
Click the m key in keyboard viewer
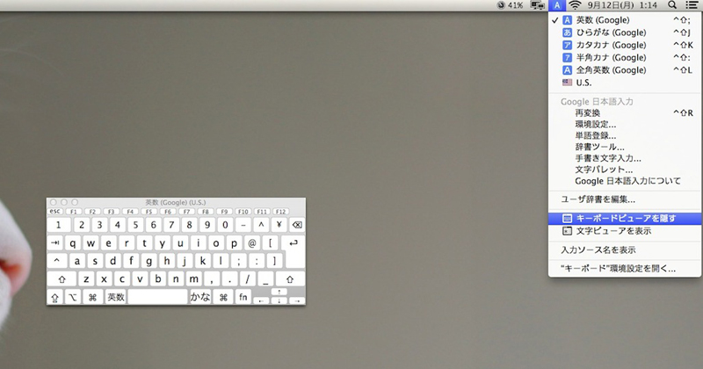[193, 279]
